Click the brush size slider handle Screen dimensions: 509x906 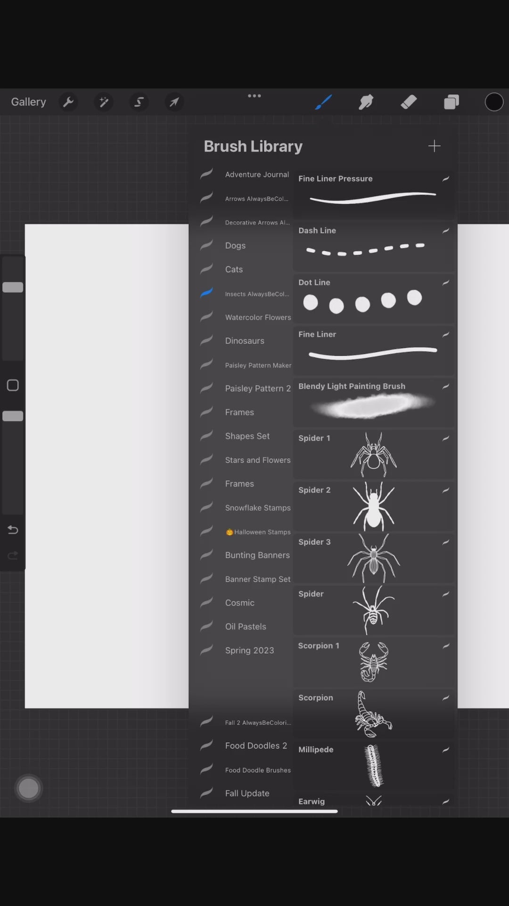pos(13,287)
